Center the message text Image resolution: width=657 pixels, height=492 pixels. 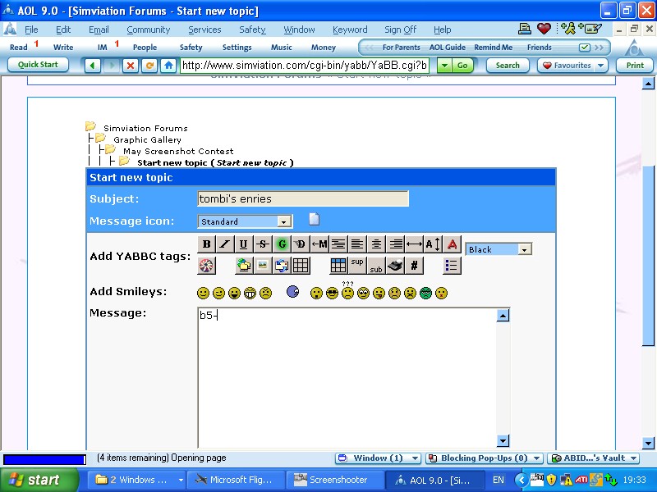[376, 244]
